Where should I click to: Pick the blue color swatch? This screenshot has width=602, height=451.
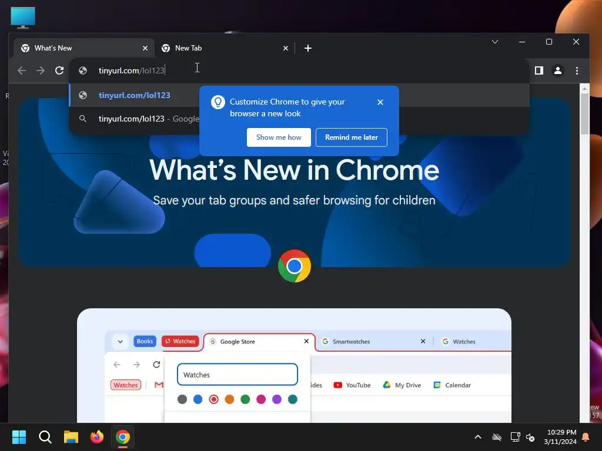[198, 399]
